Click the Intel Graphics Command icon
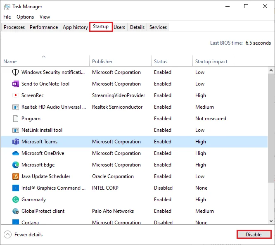 point(15,188)
